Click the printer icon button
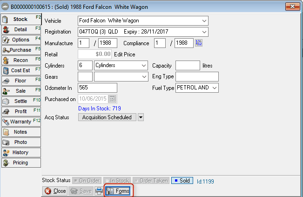This screenshot has height=197, width=303. [x=99, y=191]
